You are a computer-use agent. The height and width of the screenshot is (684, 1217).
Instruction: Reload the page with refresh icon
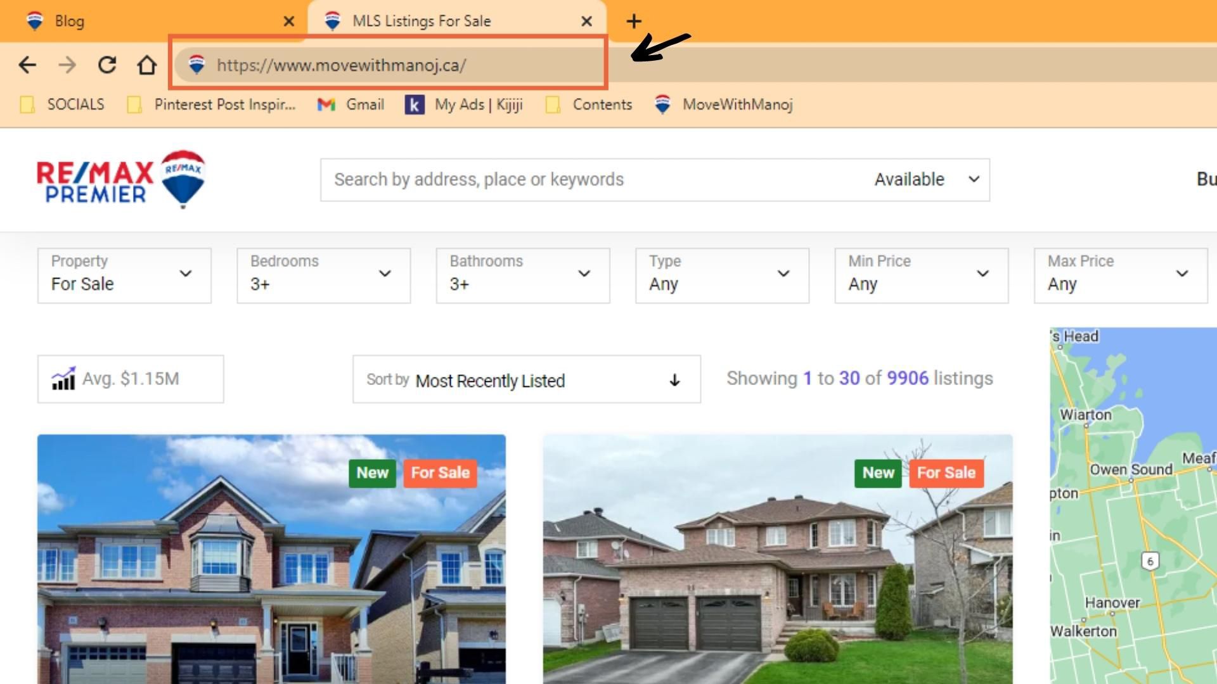pyautogui.click(x=107, y=65)
